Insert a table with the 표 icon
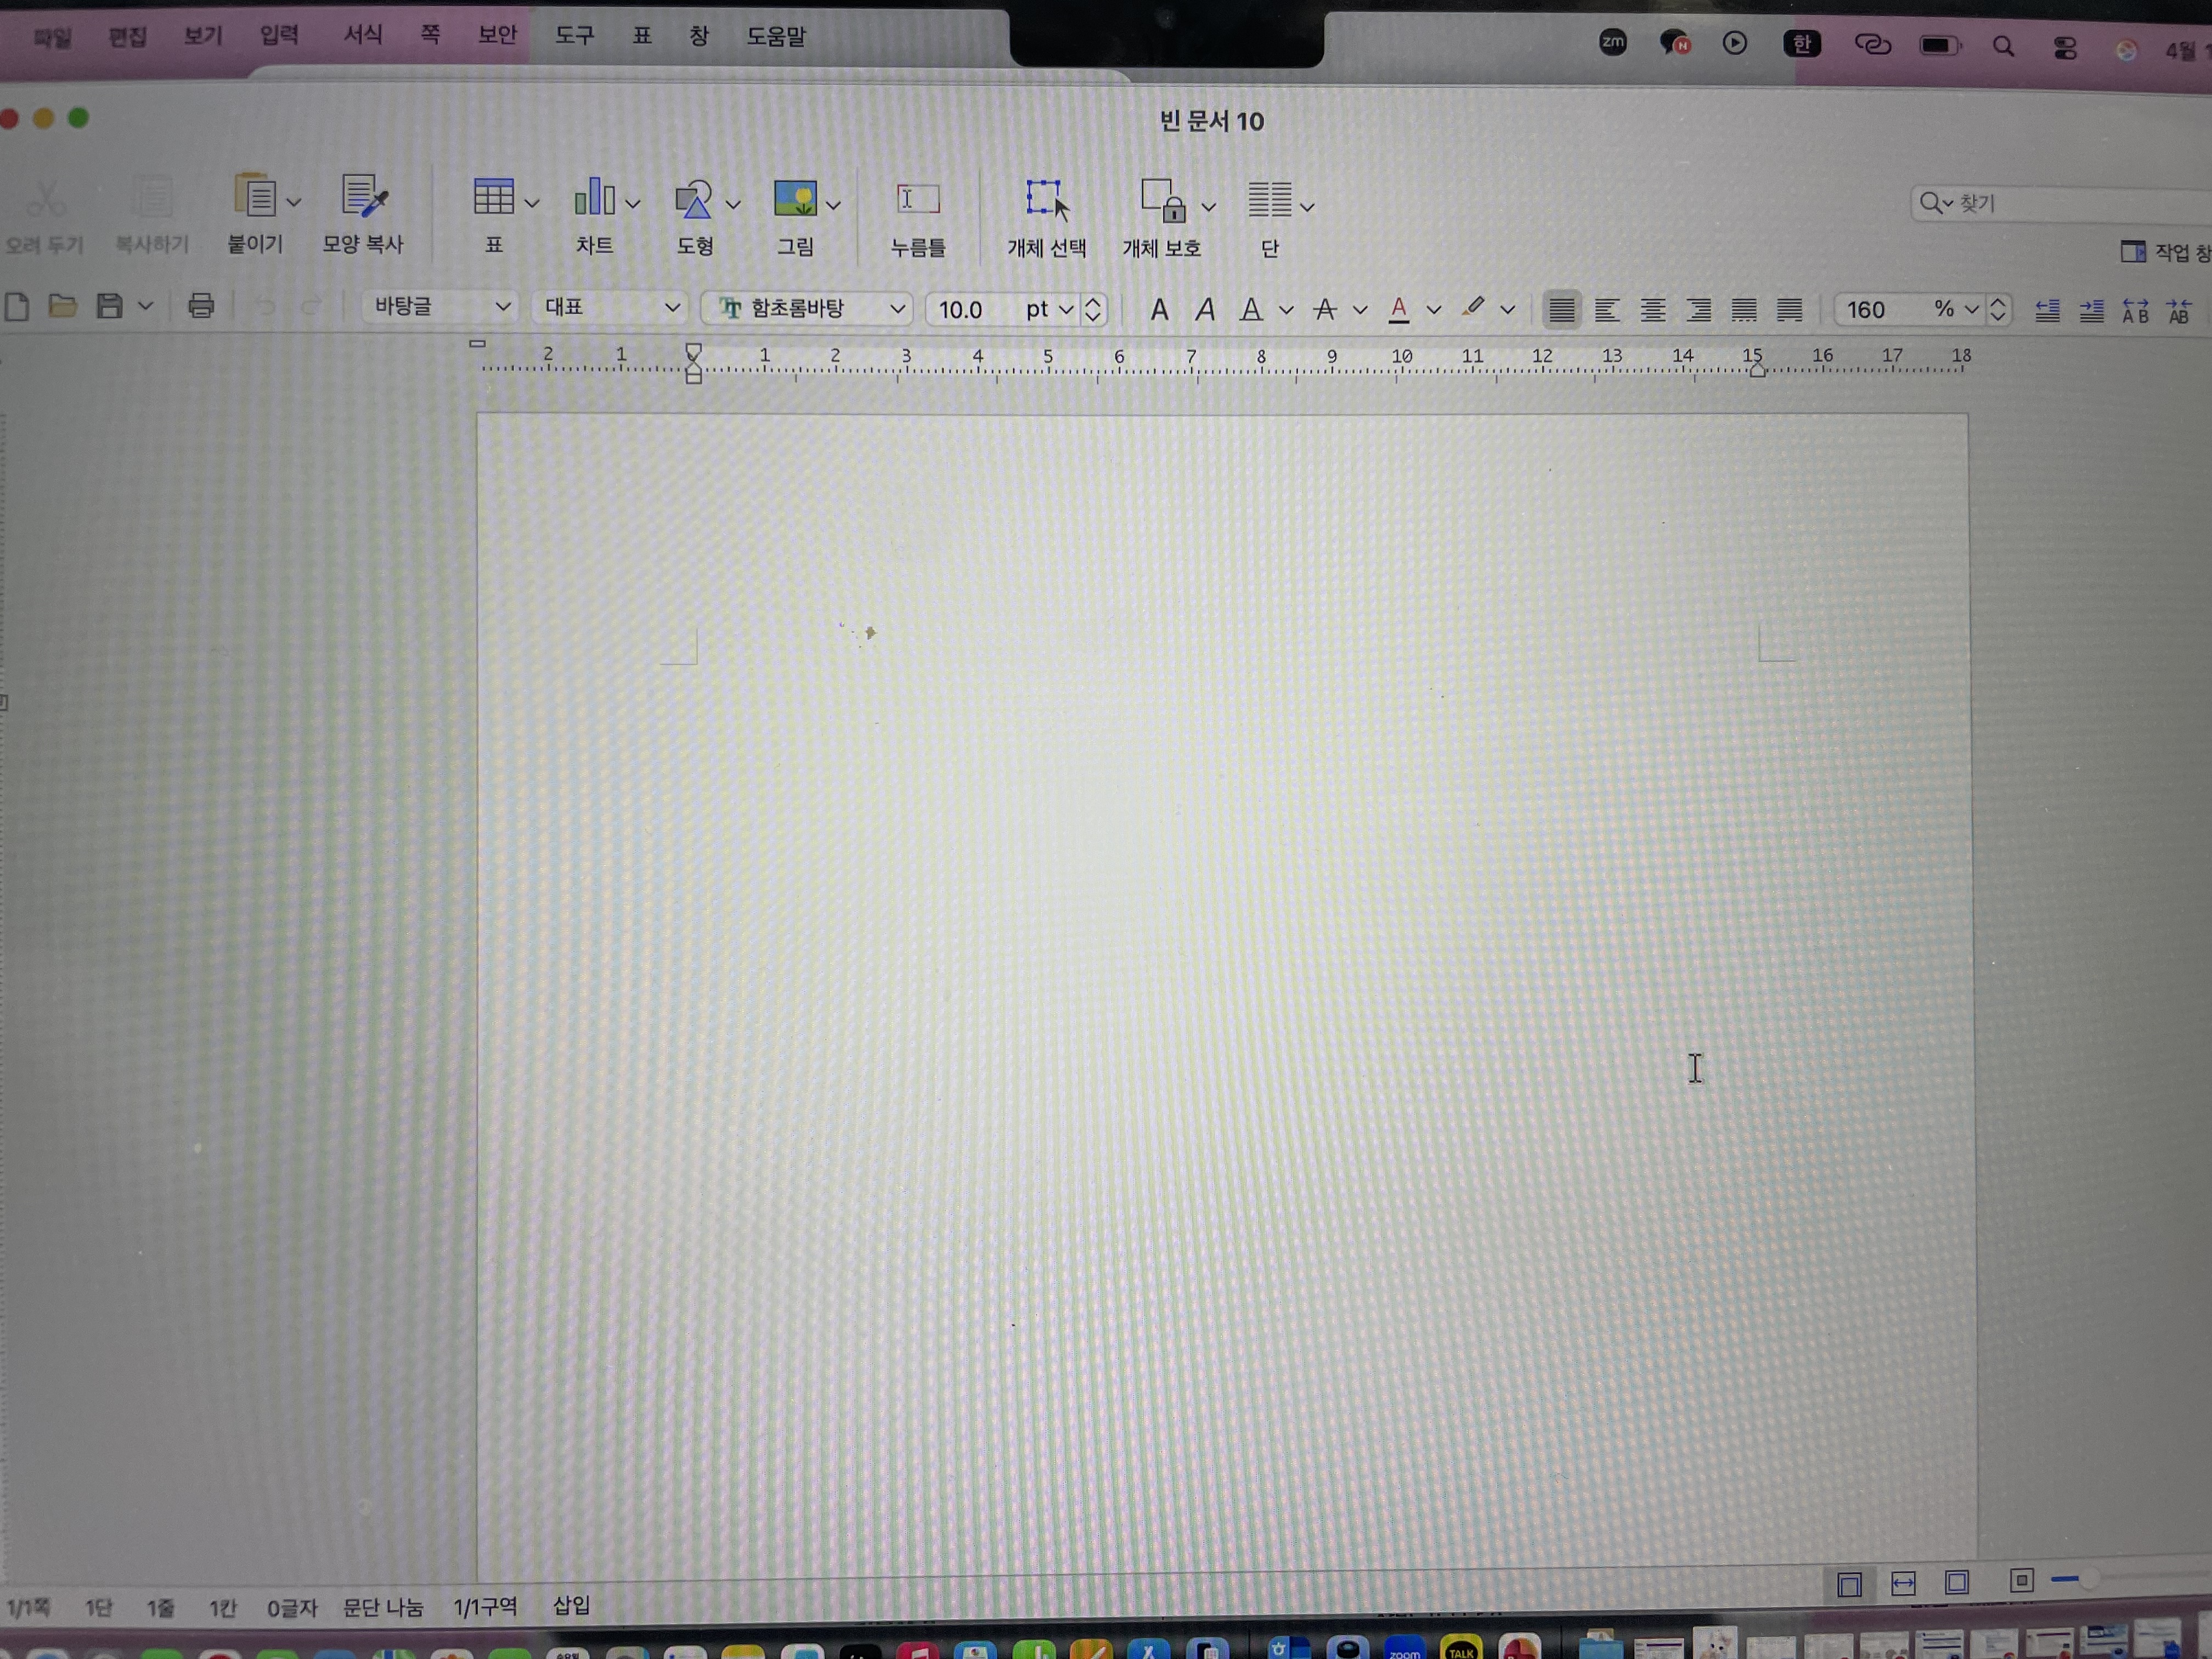 tap(493, 197)
